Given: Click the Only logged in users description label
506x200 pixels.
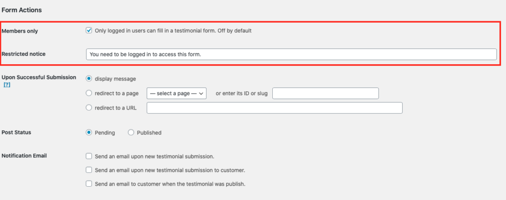Looking at the screenshot, I should point(173,31).
